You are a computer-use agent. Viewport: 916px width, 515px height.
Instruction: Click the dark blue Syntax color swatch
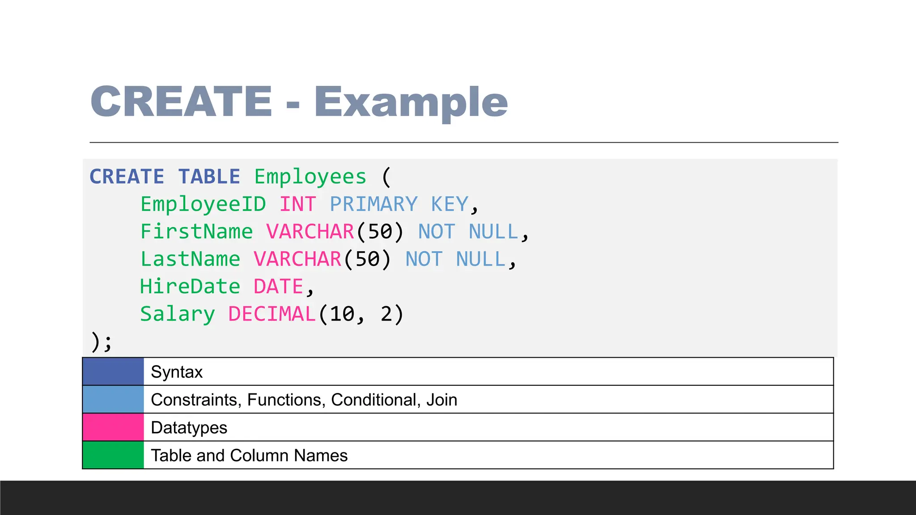(x=113, y=371)
